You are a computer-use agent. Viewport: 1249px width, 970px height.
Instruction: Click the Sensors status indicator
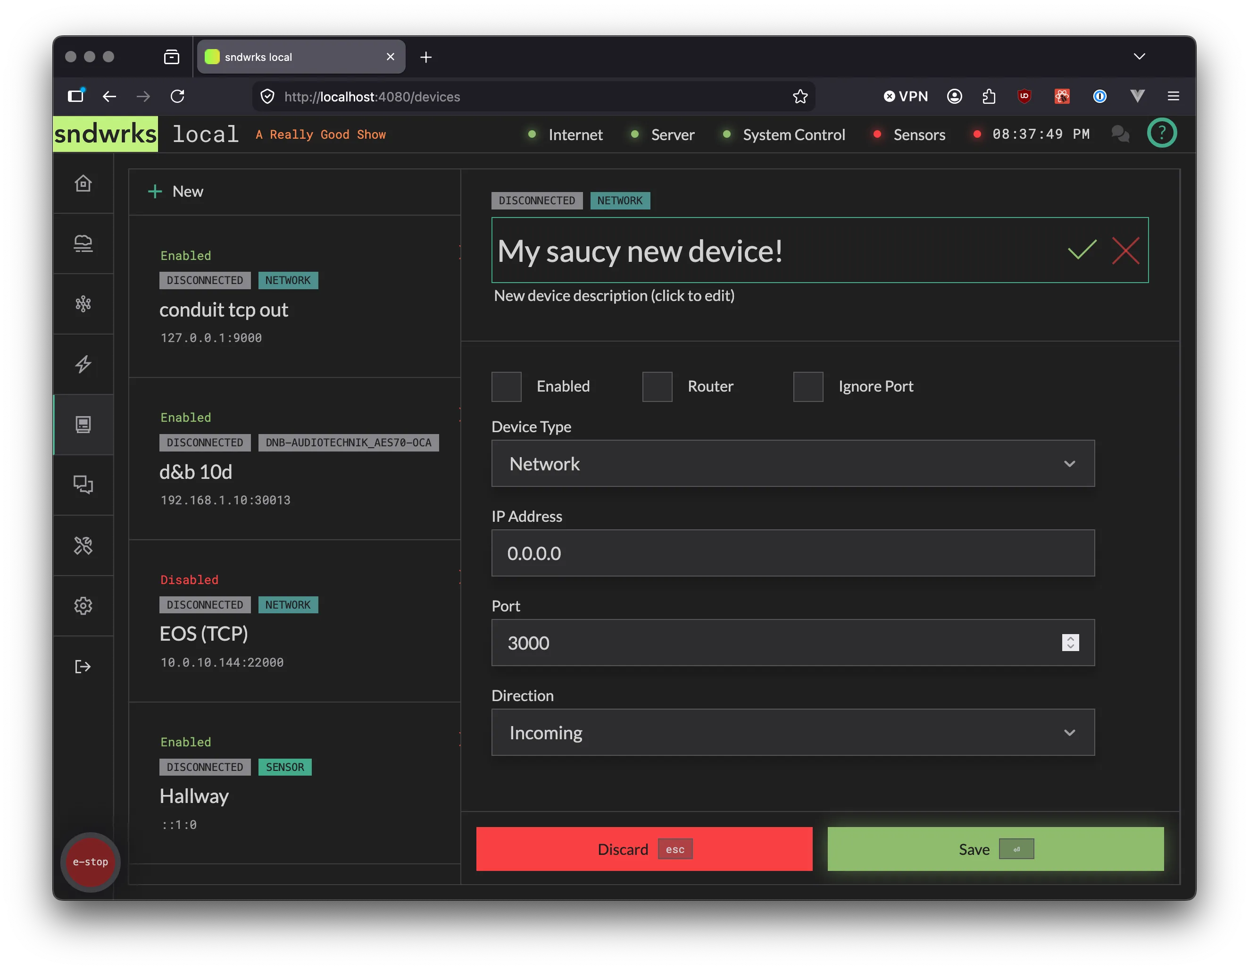909,134
